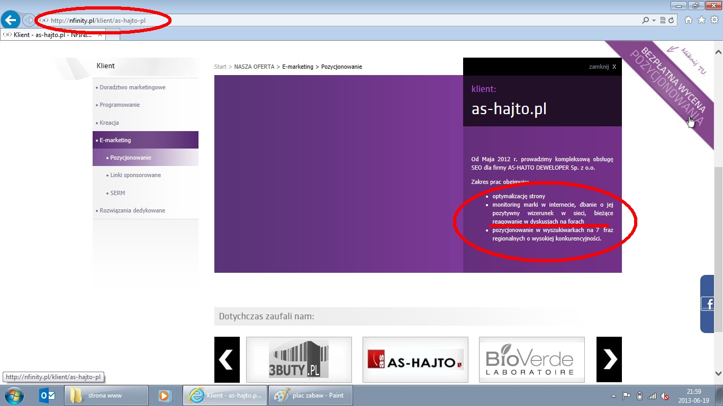Show previous client logos with left arrow
The height and width of the screenshot is (406, 723).
pos(227,359)
